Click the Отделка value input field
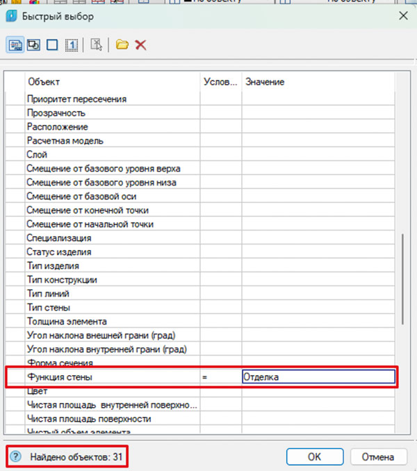The height and width of the screenshot is (471, 417). [318, 377]
